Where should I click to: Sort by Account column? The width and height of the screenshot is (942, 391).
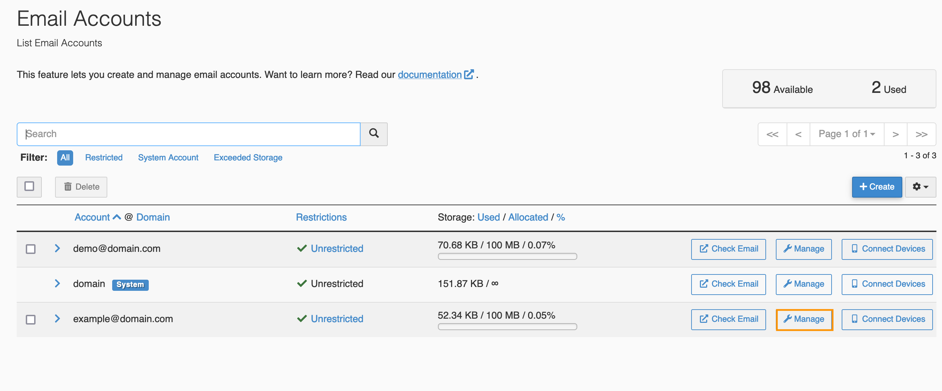[x=92, y=217]
